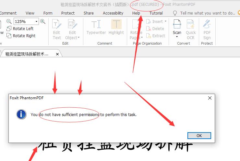Select the Edit Text tool

pos(57,29)
